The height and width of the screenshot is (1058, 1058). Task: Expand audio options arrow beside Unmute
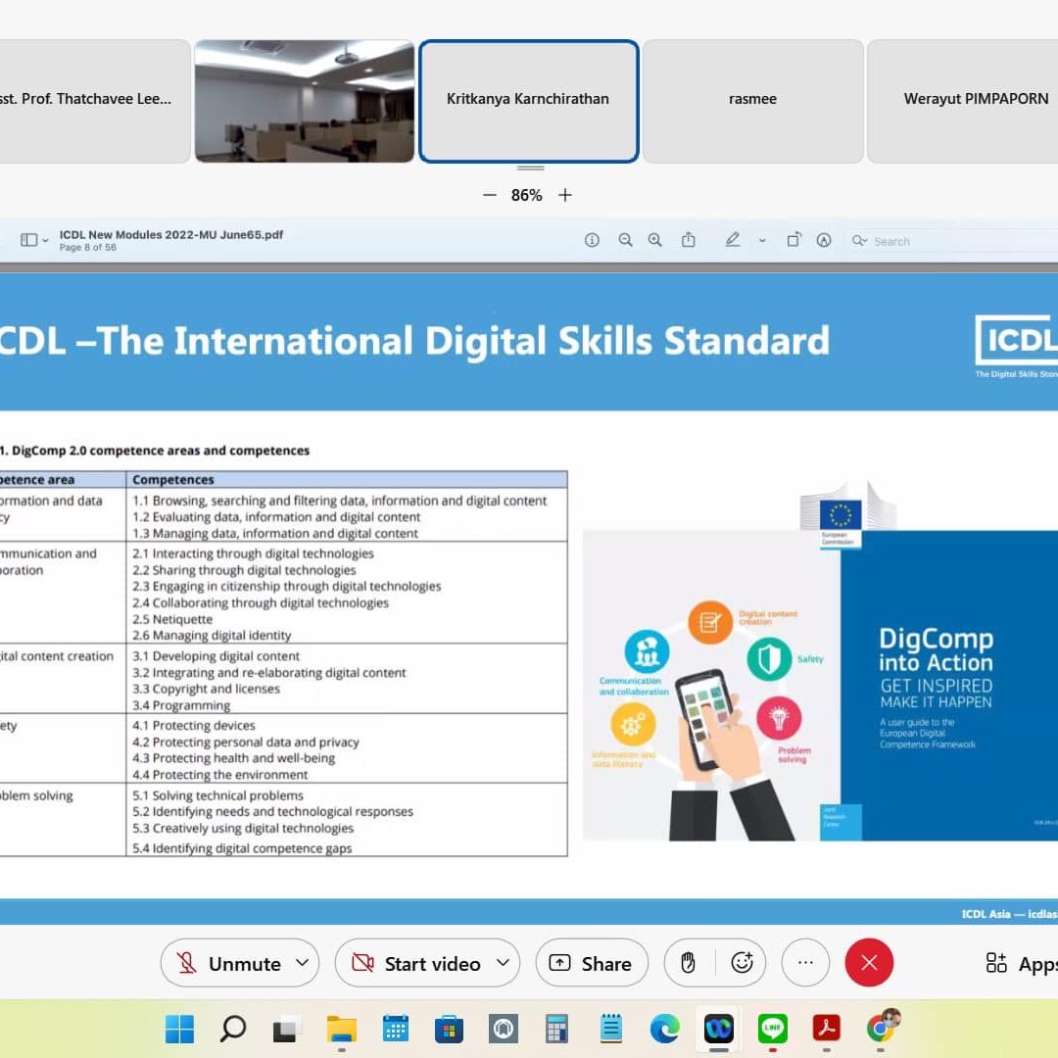coord(302,963)
